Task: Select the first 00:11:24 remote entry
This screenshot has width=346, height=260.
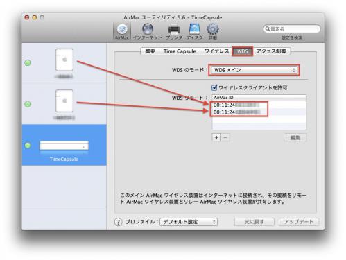Action: 259,105
